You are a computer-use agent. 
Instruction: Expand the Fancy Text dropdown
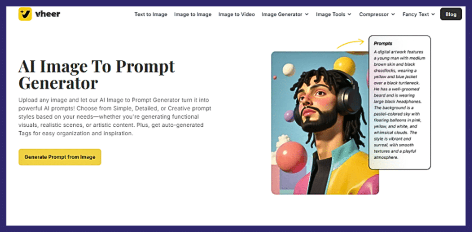click(419, 14)
